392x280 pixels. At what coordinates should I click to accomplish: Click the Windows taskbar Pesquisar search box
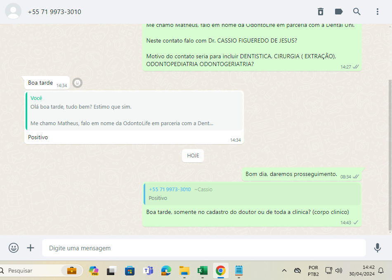coord(41,271)
